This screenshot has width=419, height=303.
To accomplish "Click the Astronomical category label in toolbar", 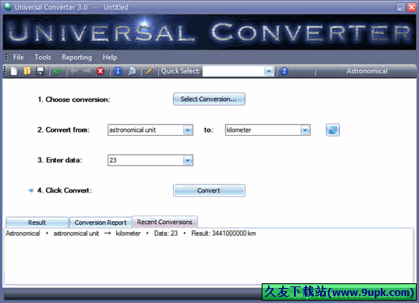I will (367, 71).
